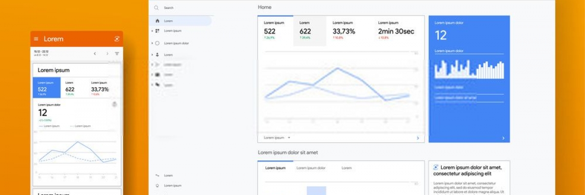Click the arrow at white chart card footer
585x195 pixels.
[x=418, y=138]
